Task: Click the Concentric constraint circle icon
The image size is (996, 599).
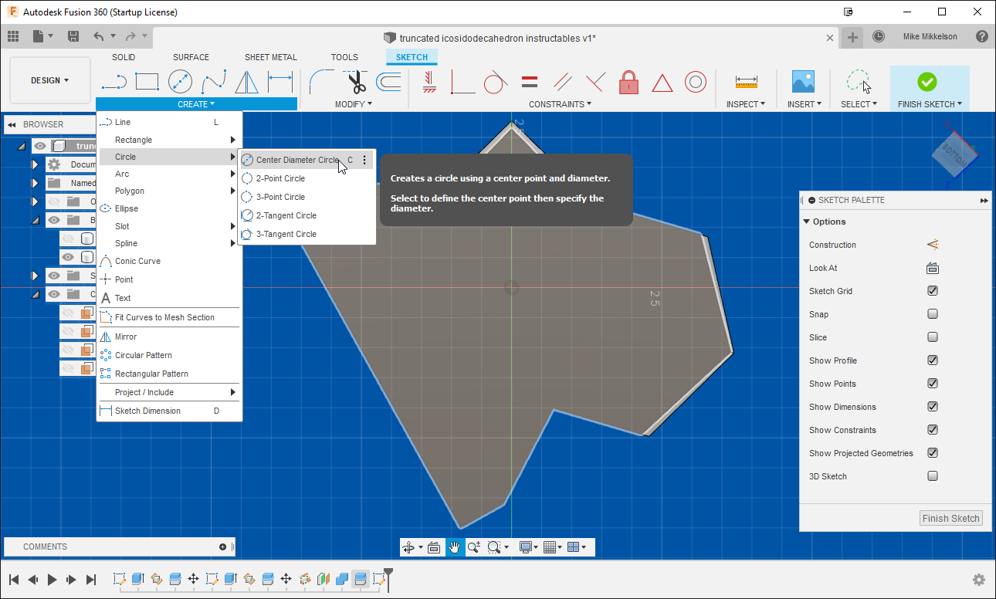Action: click(x=695, y=81)
